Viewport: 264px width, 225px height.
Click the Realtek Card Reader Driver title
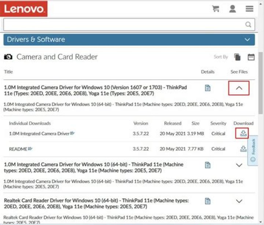96,203
